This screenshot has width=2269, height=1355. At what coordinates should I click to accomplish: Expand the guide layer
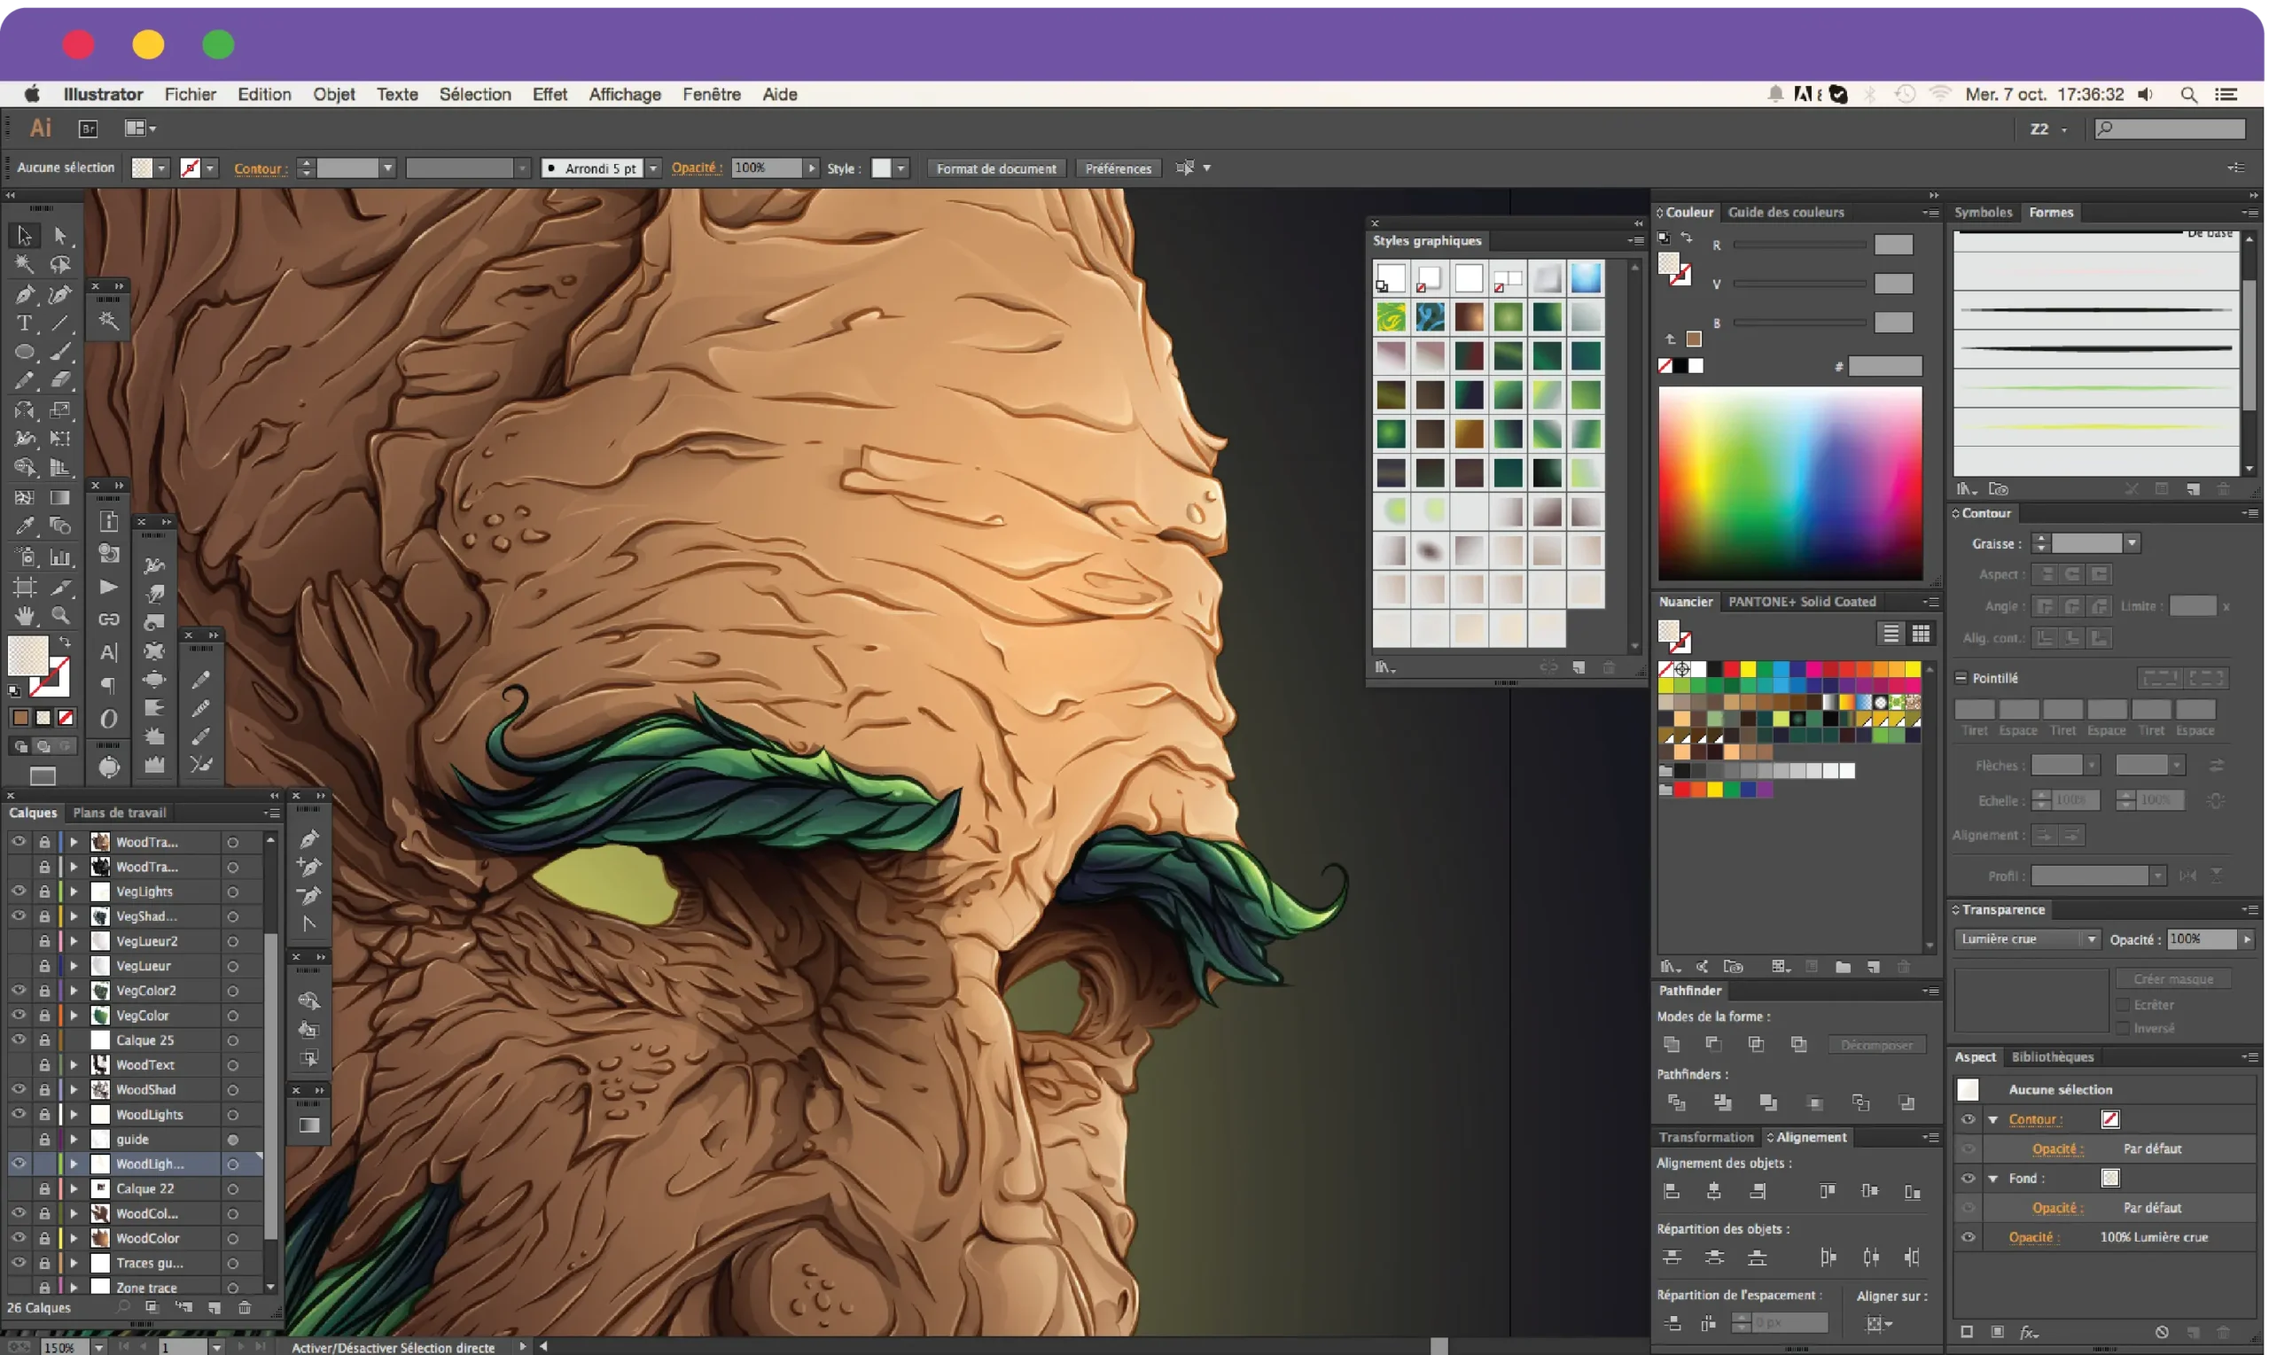pos(74,1140)
